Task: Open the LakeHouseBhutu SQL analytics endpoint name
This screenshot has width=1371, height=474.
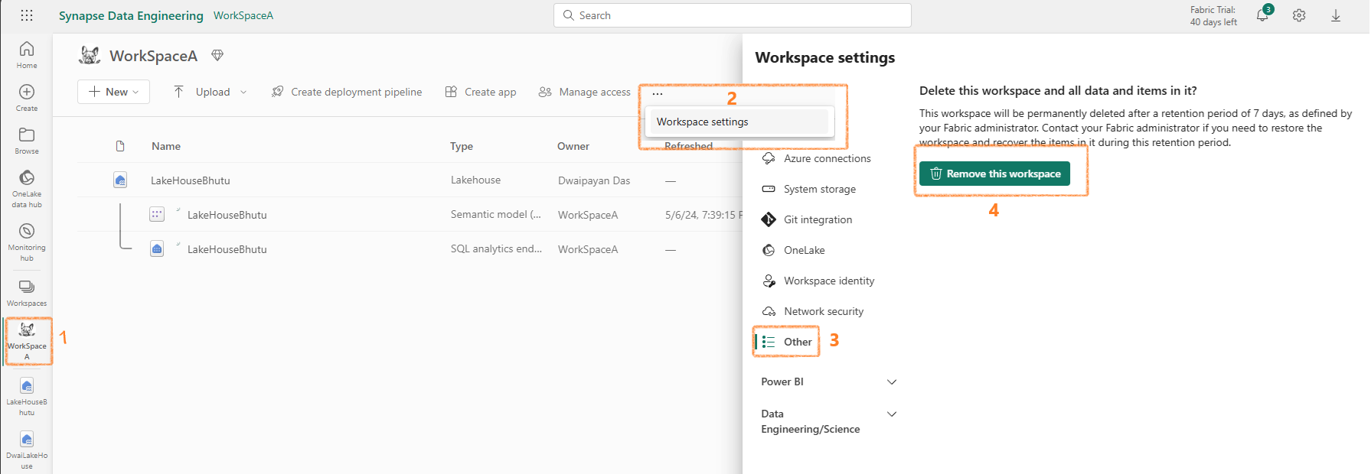Action: (x=227, y=249)
